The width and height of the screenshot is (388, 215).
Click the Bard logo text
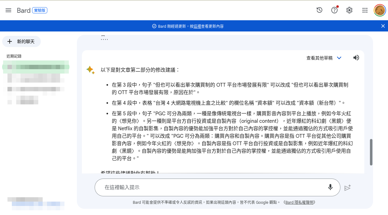click(24, 10)
